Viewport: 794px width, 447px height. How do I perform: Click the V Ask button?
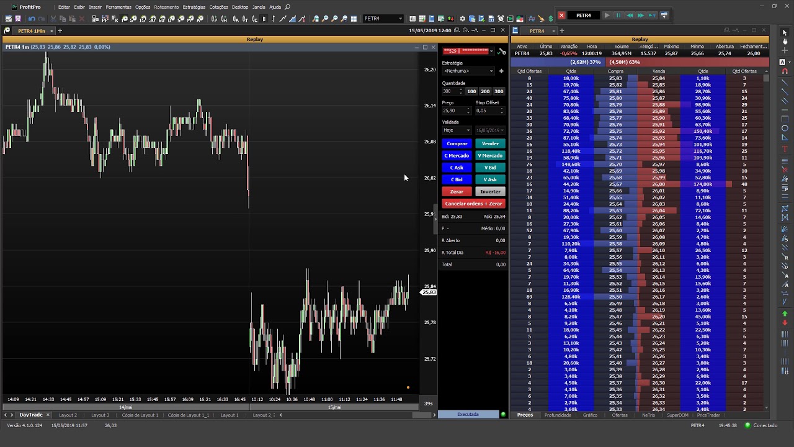click(490, 179)
